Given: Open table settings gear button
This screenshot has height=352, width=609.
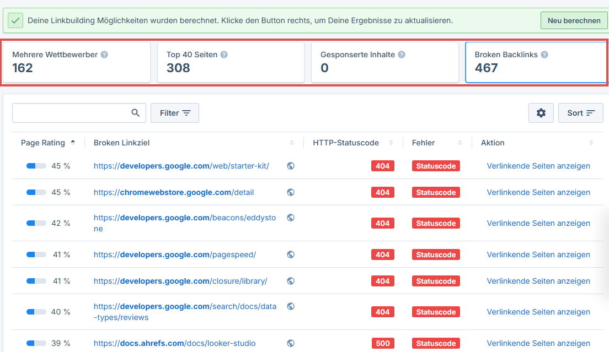Looking at the screenshot, I should 541,113.
